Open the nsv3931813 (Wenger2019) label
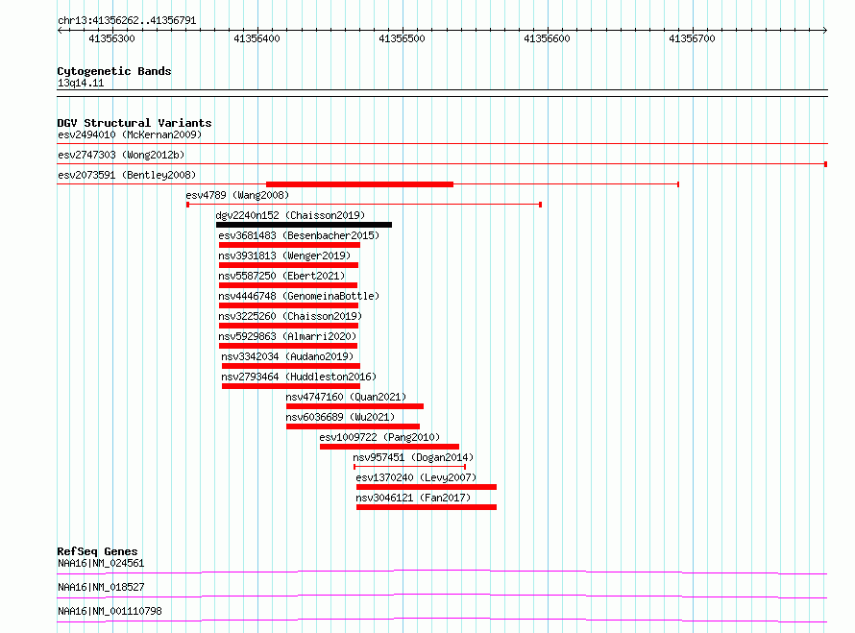855x633 pixels. coord(284,256)
